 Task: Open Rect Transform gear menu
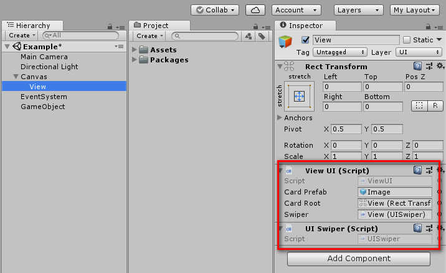(x=440, y=66)
